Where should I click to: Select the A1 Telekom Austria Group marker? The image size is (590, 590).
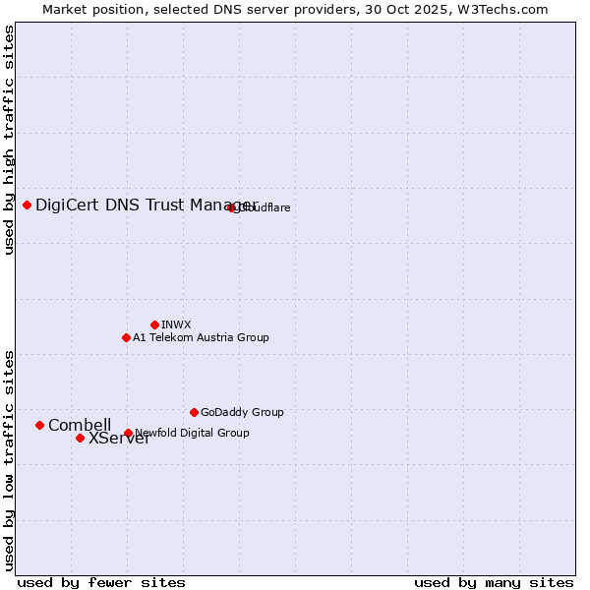126,337
